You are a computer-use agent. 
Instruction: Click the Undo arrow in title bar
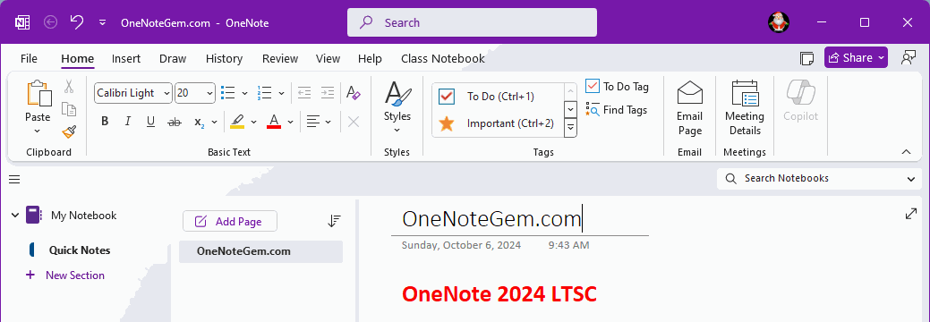pyautogui.click(x=76, y=22)
